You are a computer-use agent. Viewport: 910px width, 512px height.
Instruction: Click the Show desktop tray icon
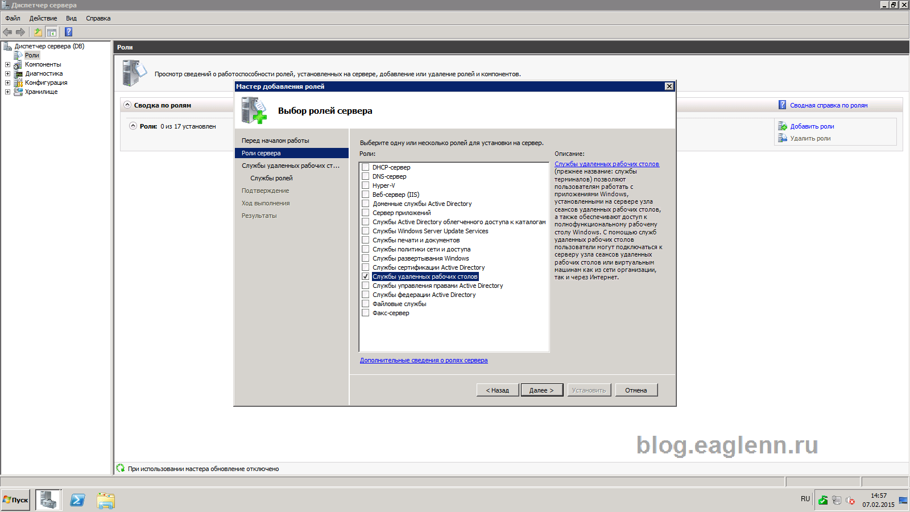tap(903, 500)
